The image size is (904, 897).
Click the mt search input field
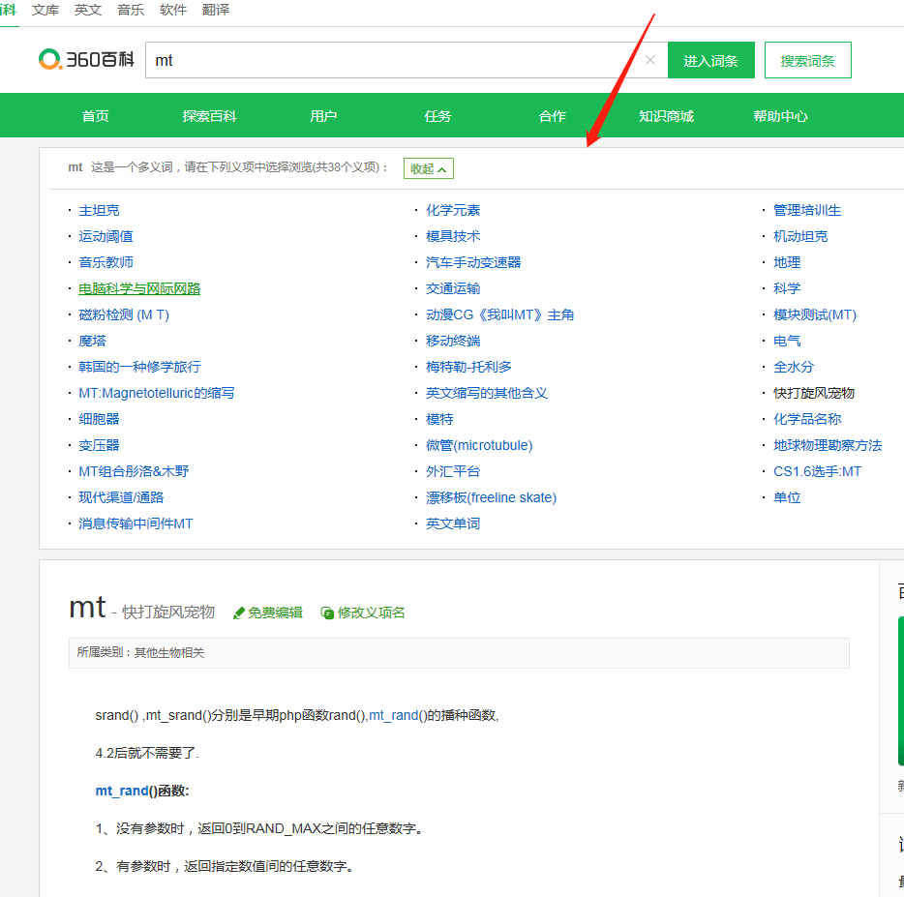click(387, 60)
